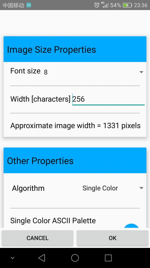Tap the small down chevron in navigation bar
This screenshot has width=150, height=268.
point(12,258)
